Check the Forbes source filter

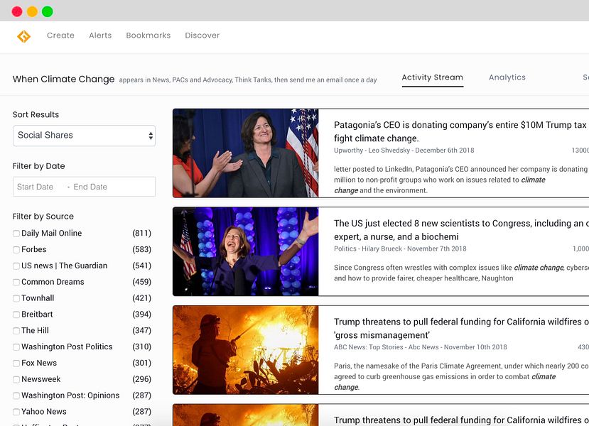(16, 250)
